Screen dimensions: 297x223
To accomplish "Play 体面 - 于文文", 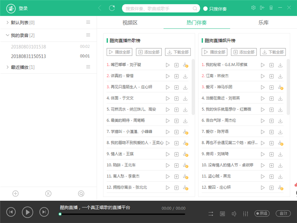I will coord(168,98).
